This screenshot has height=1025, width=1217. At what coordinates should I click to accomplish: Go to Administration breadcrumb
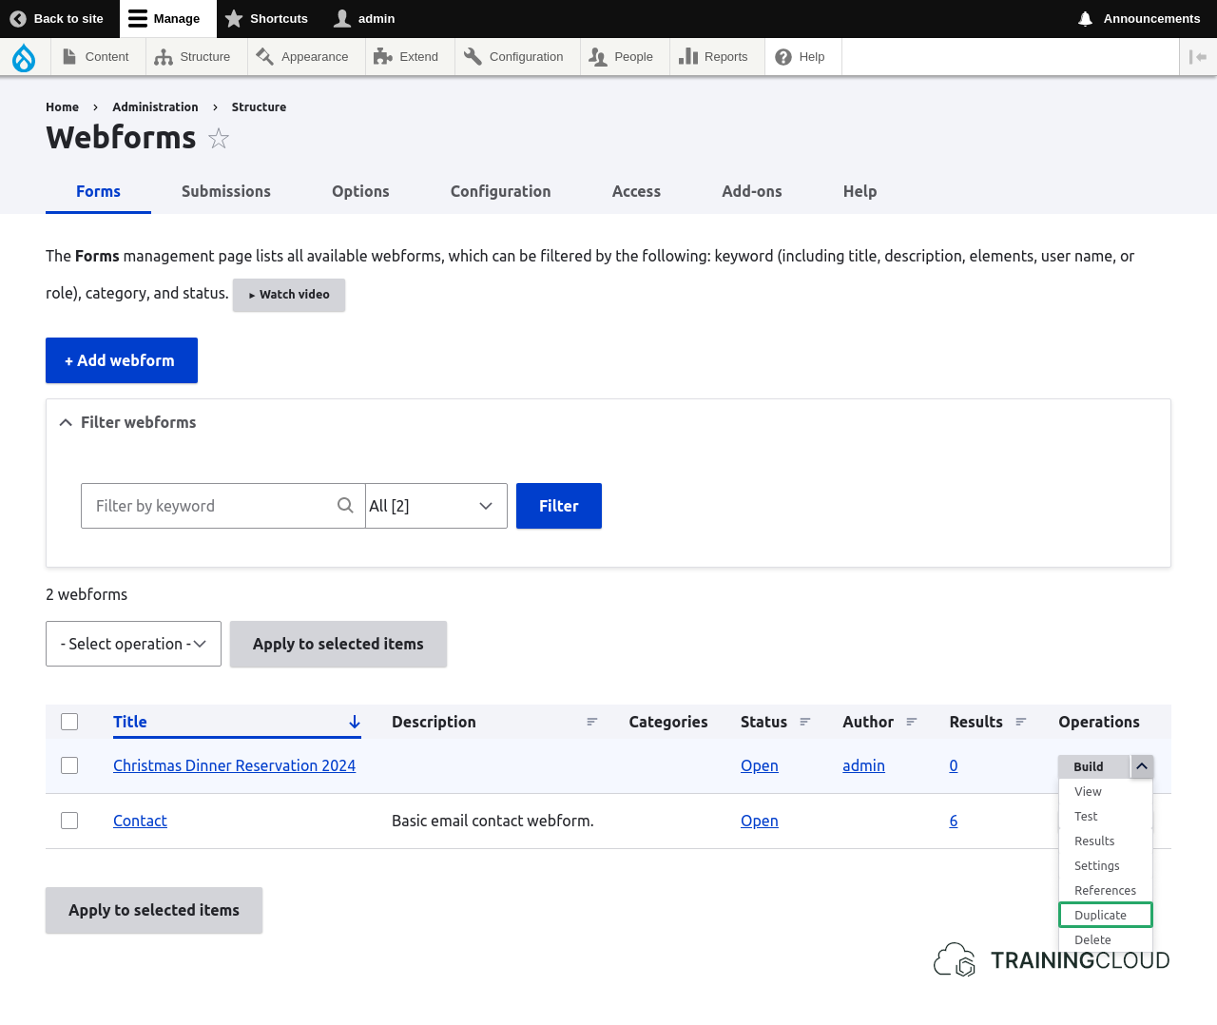[x=155, y=107]
